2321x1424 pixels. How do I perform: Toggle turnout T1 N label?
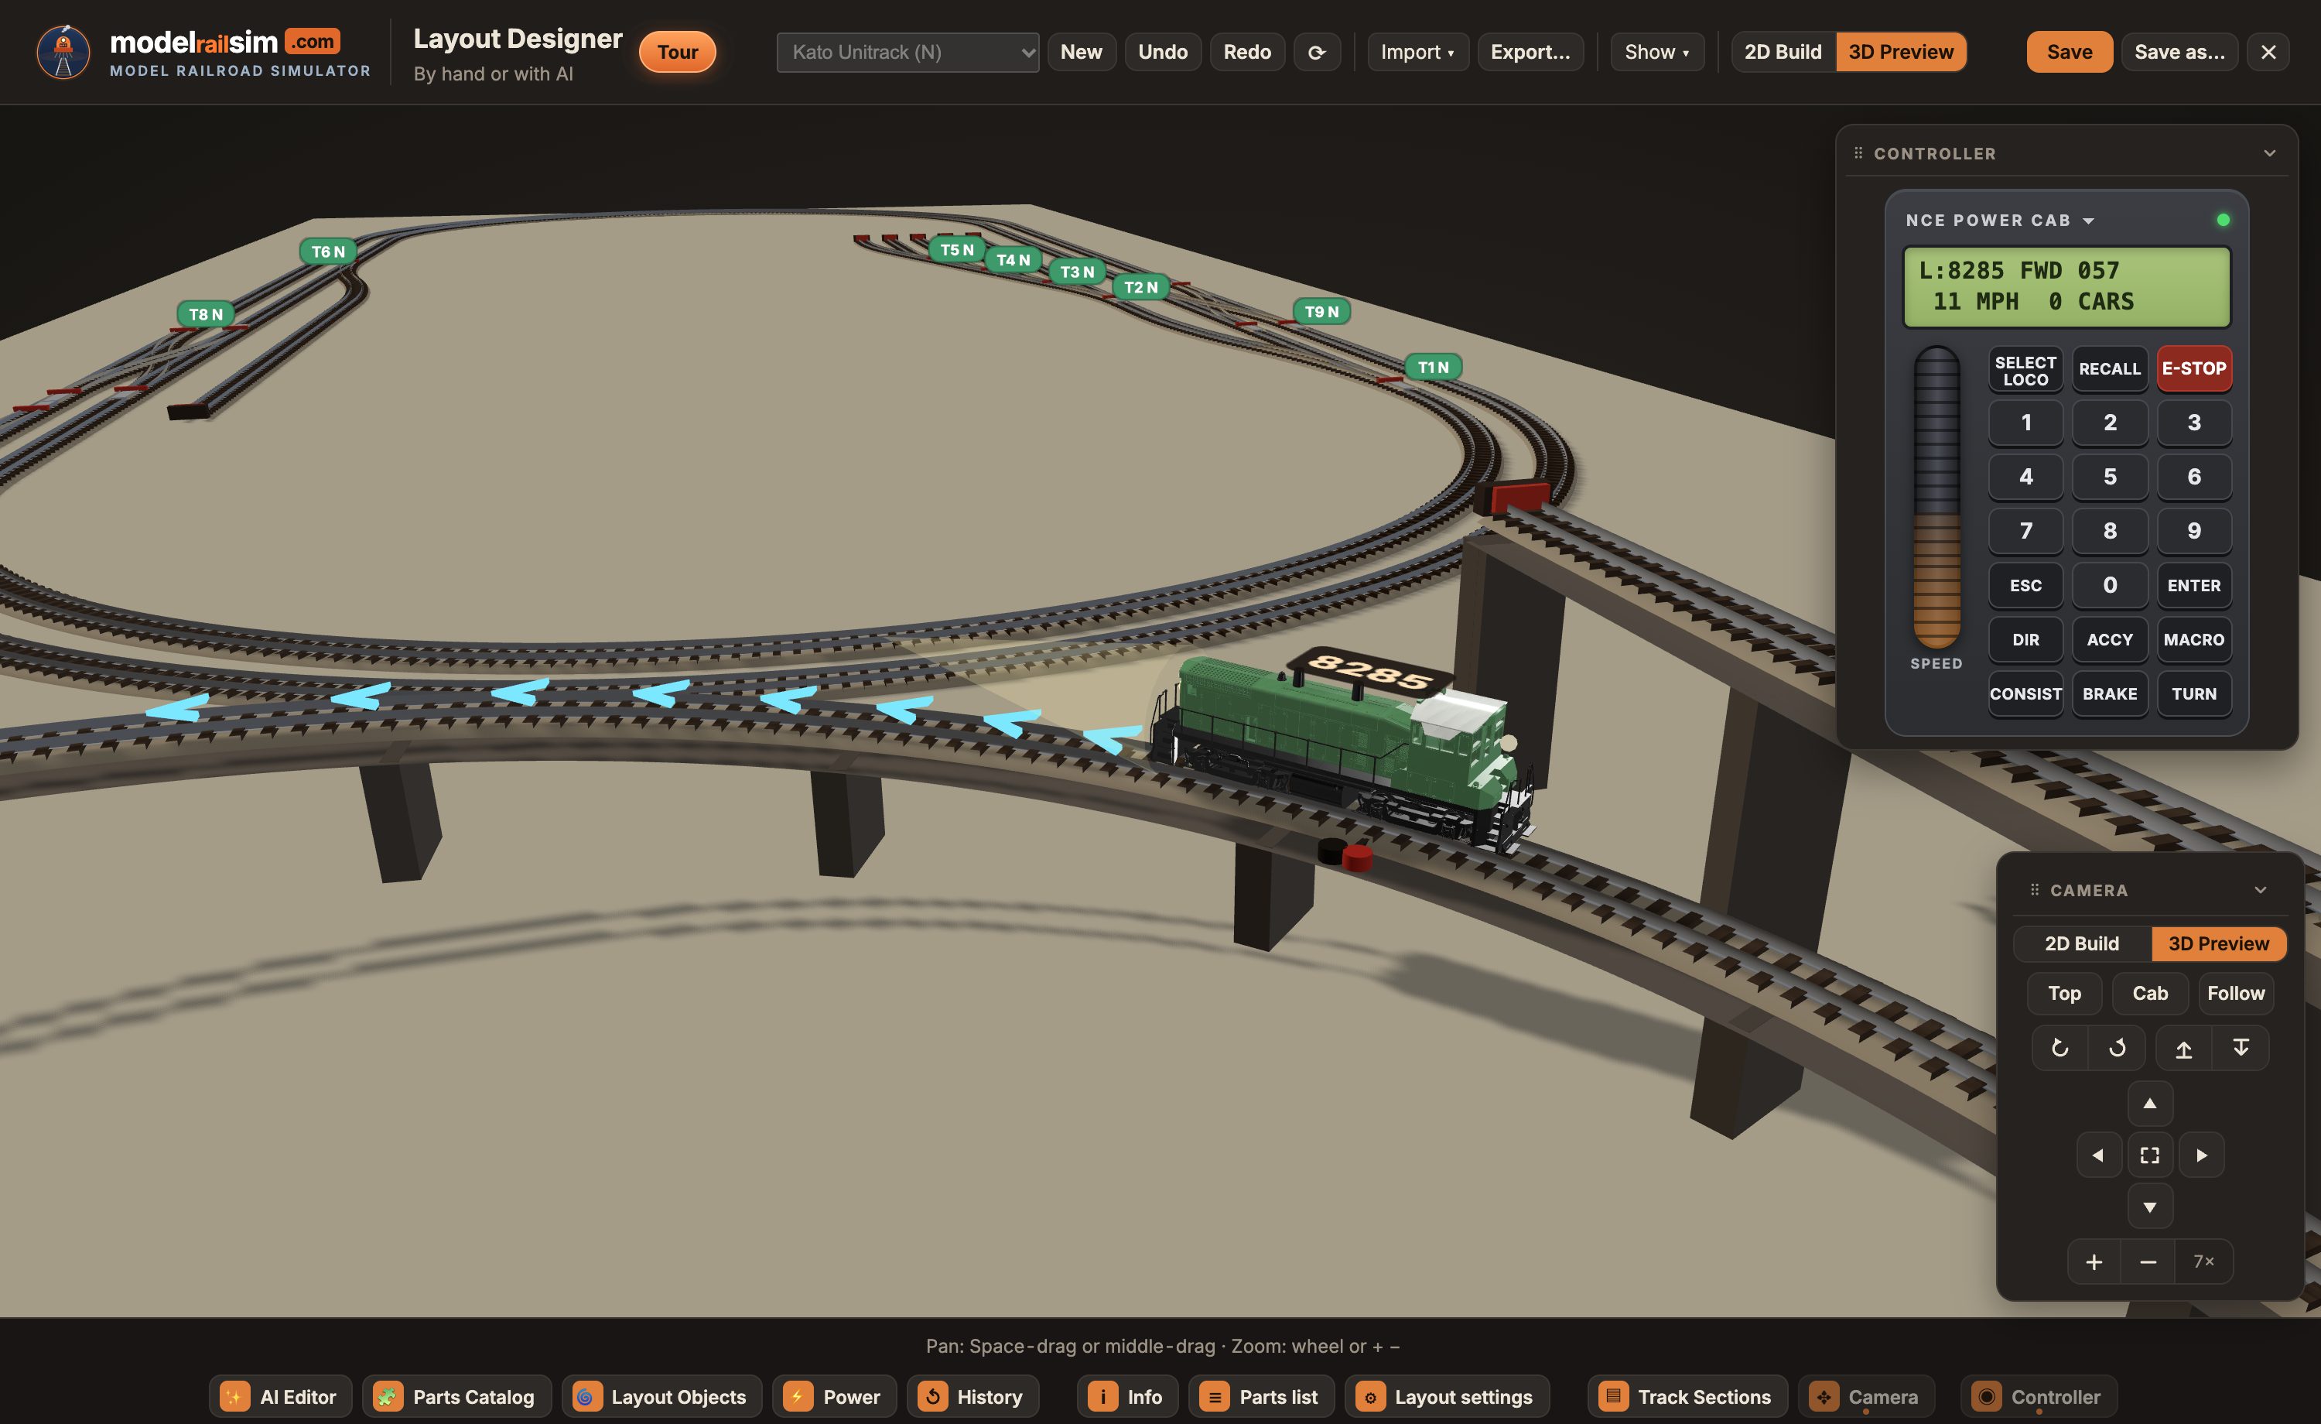[1433, 368]
